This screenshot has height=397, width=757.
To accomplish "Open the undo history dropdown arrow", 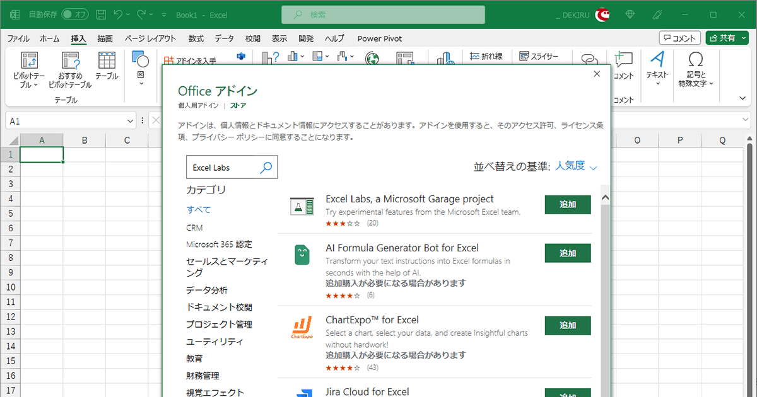I will [129, 14].
